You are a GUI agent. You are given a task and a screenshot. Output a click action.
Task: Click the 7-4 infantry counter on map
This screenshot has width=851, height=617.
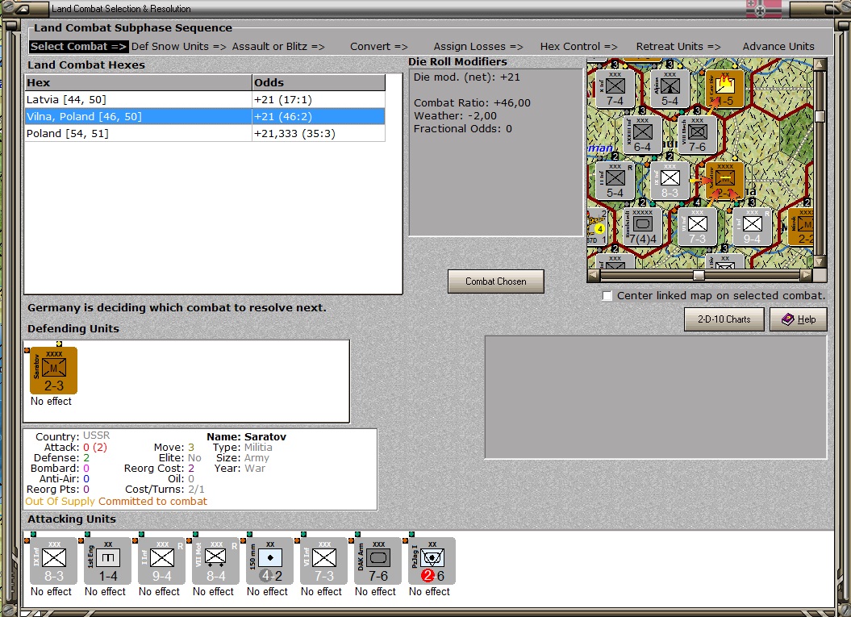[x=615, y=89]
